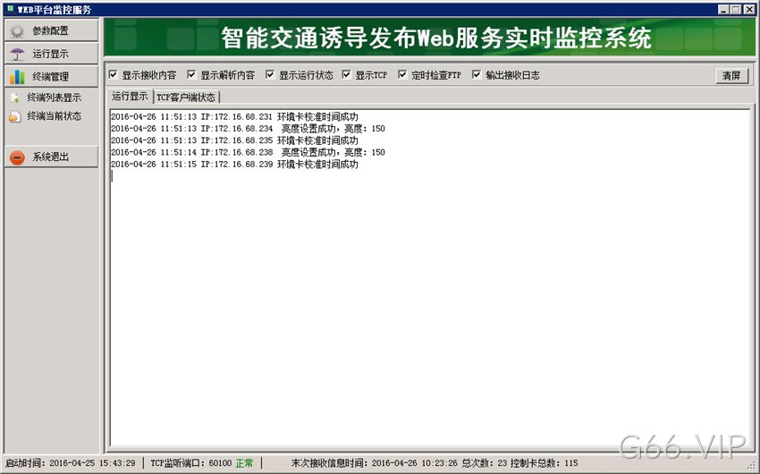Click the log line for IP 172.16.68.231
Image resolution: width=760 pixels, height=474 pixels.
point(234,117)
